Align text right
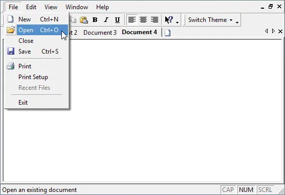This screenshot has height=195, width=285. tap(155, 20)
